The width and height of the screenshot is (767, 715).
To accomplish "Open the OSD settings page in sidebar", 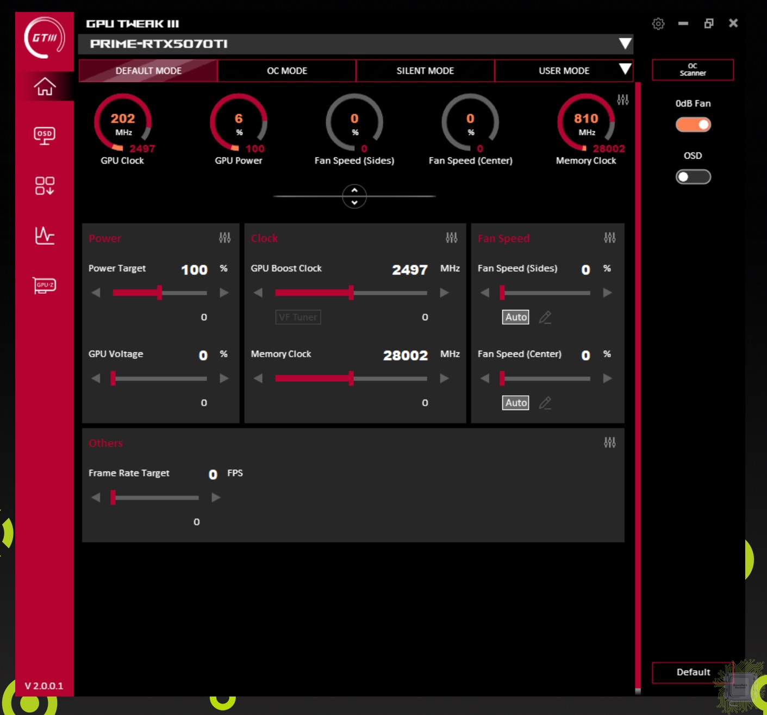I will (45, 135).
